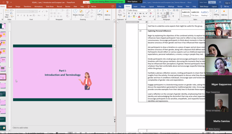Switch to References tab in Word
Image resolution: width=232 pixels, height=134 pixels.
(161, 6)
